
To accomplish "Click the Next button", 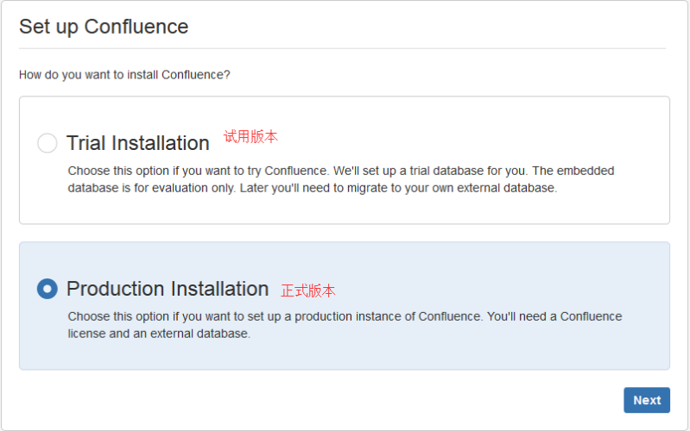I will click(647, 400).
